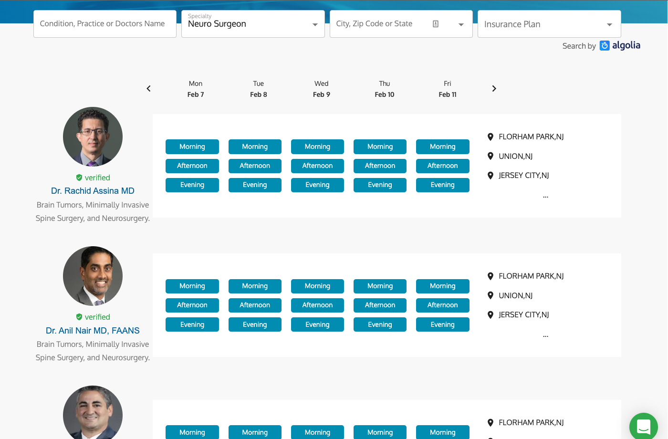
Task: Choose Wednesday Morning for Dr. Rachid Assina
Action: coord(317,146)
